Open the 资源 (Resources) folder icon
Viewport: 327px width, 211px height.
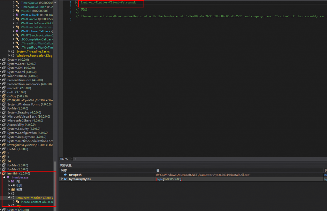[x=13, y=189]
